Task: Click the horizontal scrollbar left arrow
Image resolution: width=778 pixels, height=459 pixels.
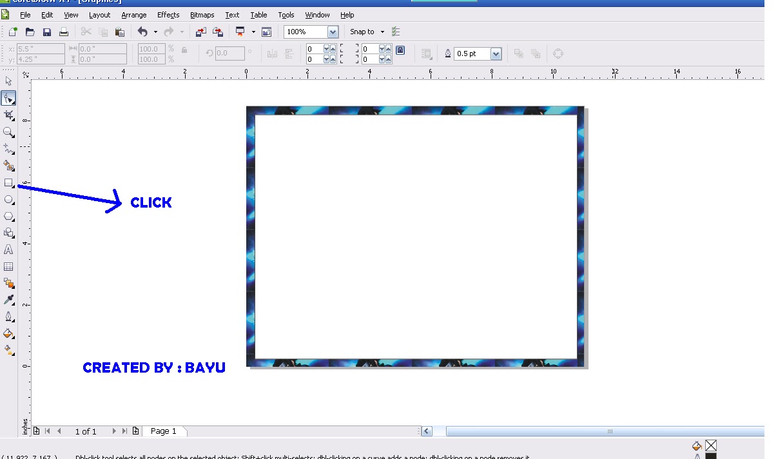Action: 427,431
